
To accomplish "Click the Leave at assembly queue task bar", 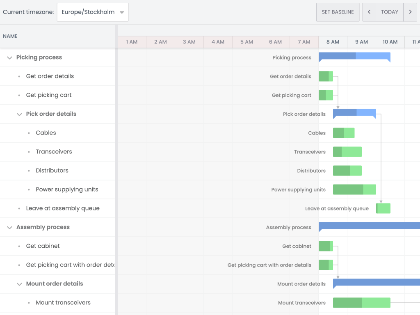I will point(383,208).
